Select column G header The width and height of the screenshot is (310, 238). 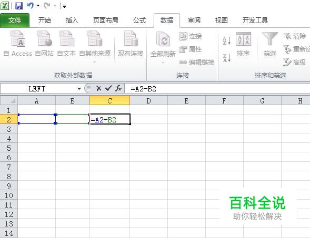coord(262,101)
